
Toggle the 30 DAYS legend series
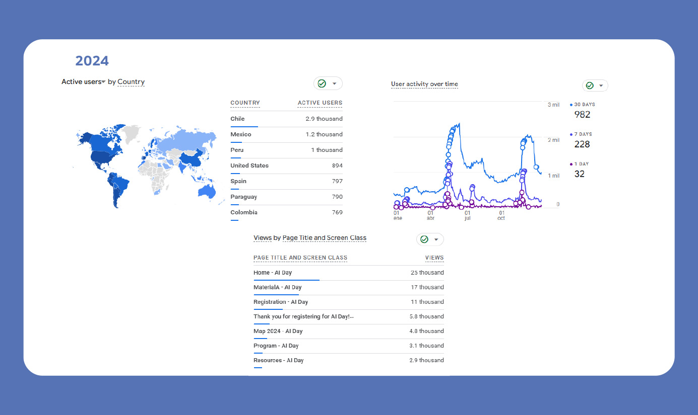pyautogui.click(x=582, y=105)
